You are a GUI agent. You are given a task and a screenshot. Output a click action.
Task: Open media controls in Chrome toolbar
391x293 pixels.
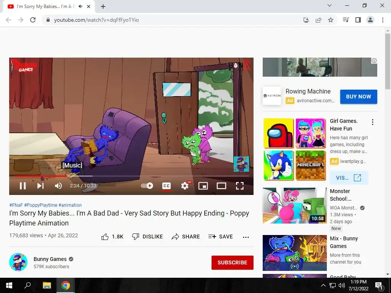(346, 20)
